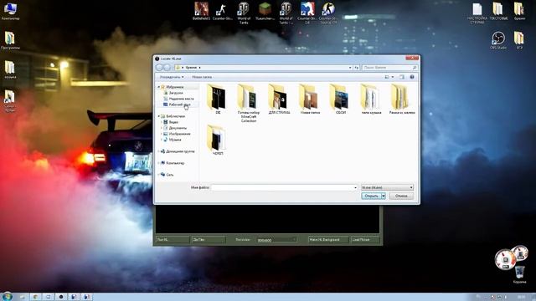Click the Battlefield 1 desktop shortcut
The width and height of the screenshot is (536, 301).
pos(201,11)
